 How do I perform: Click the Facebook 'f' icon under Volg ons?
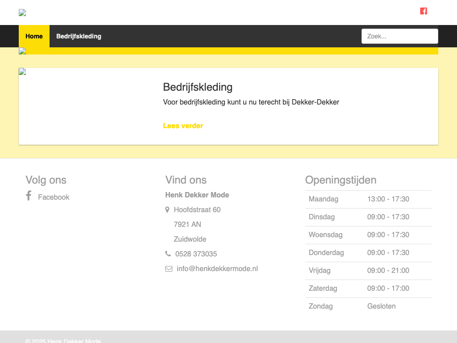pyautogui.click(x=29, y=196)
